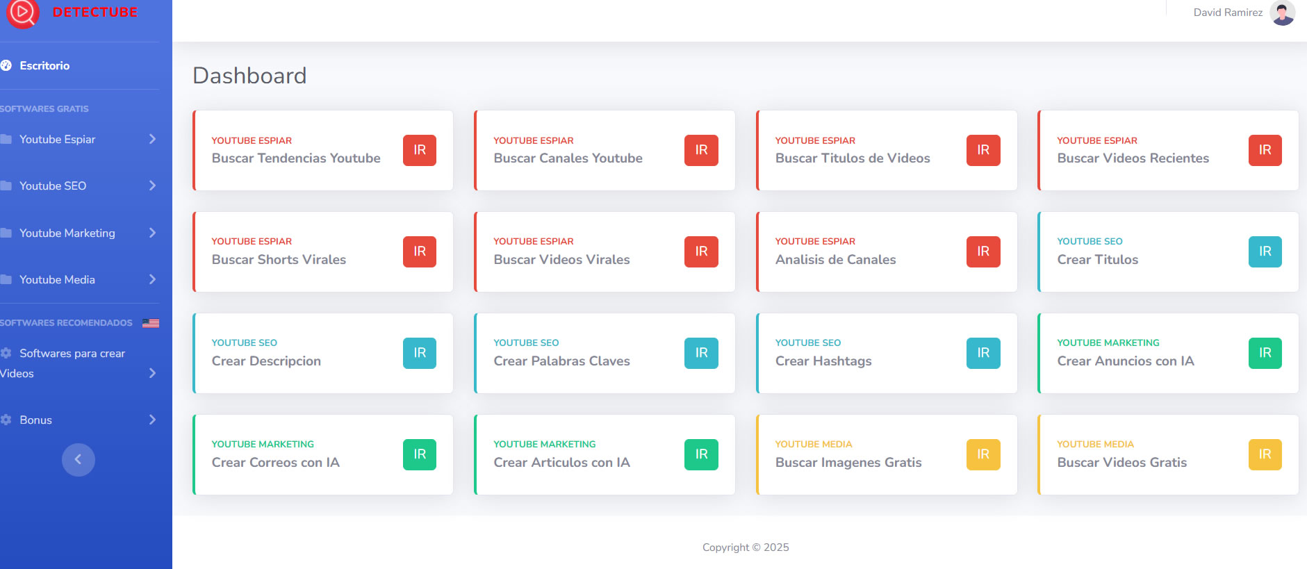Click the Crear Articulos con IA title
This screenshot has width=1307, height=569.
tap(561, 463)
